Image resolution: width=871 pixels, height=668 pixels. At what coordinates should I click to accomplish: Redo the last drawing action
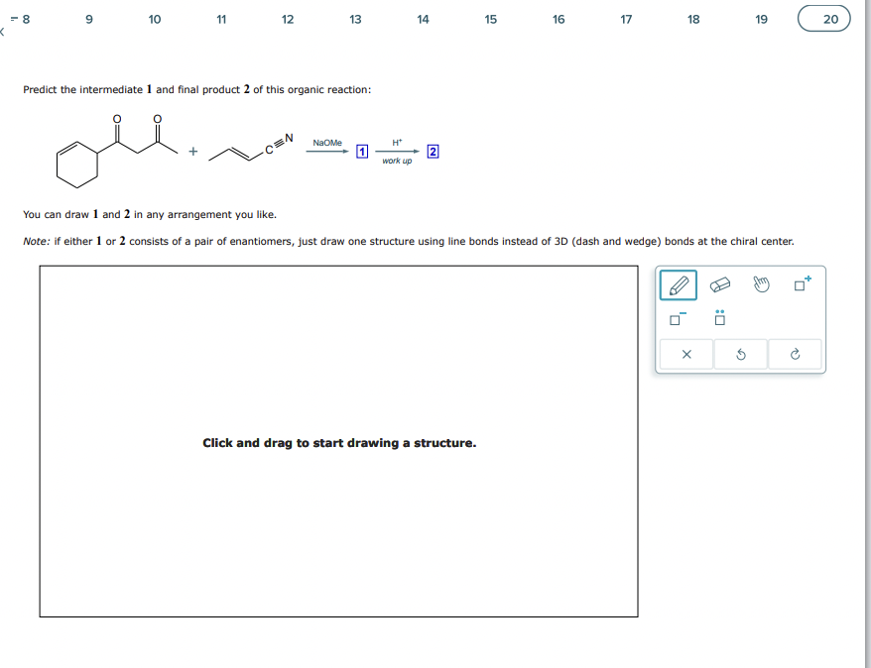(794, 354)
